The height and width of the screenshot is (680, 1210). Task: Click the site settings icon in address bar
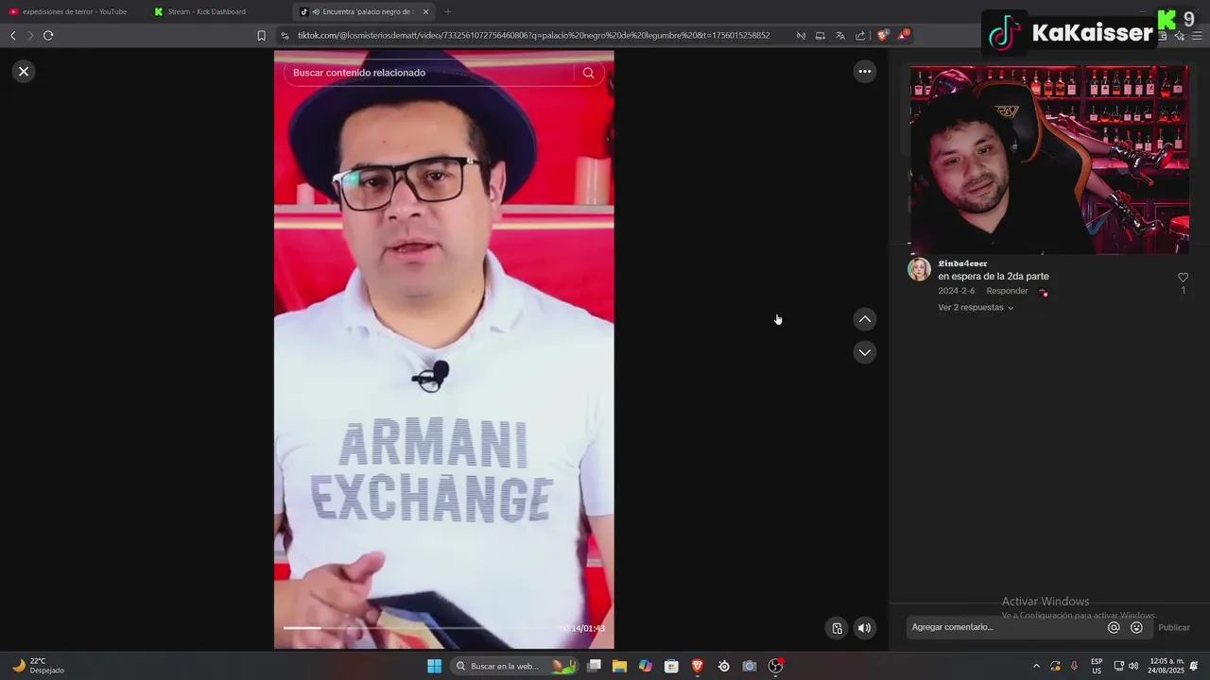coord(285,35)
